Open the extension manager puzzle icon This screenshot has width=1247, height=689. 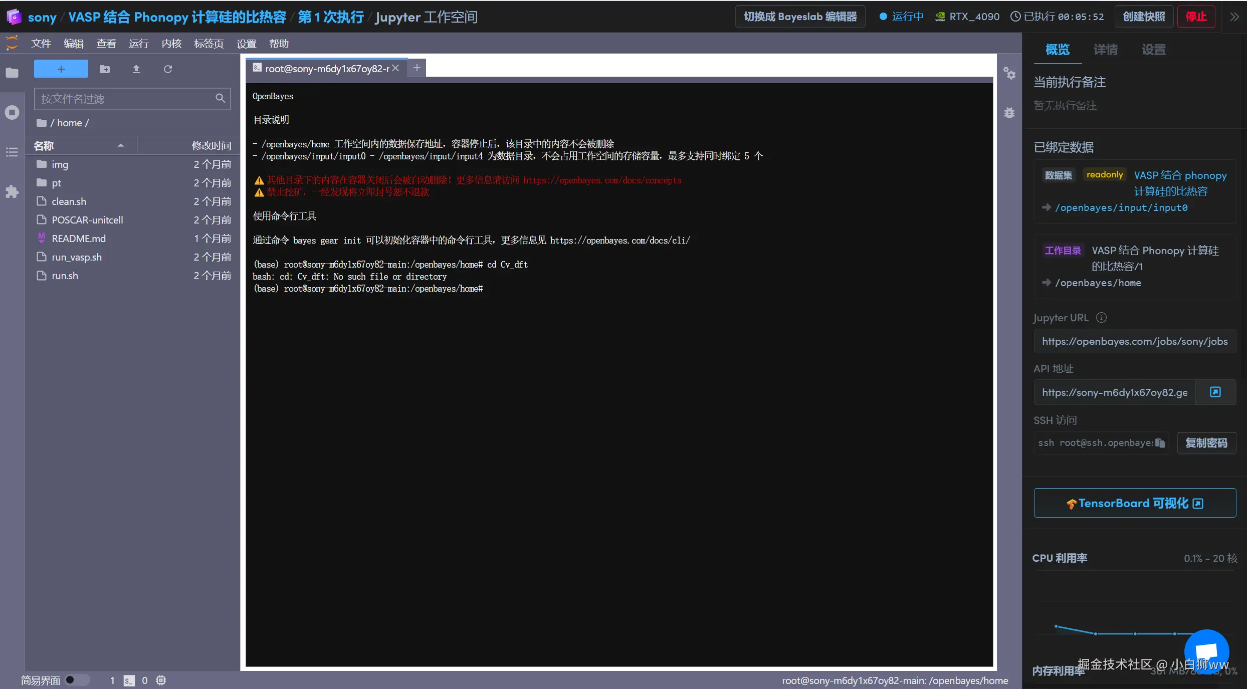(x=12, y=191)
